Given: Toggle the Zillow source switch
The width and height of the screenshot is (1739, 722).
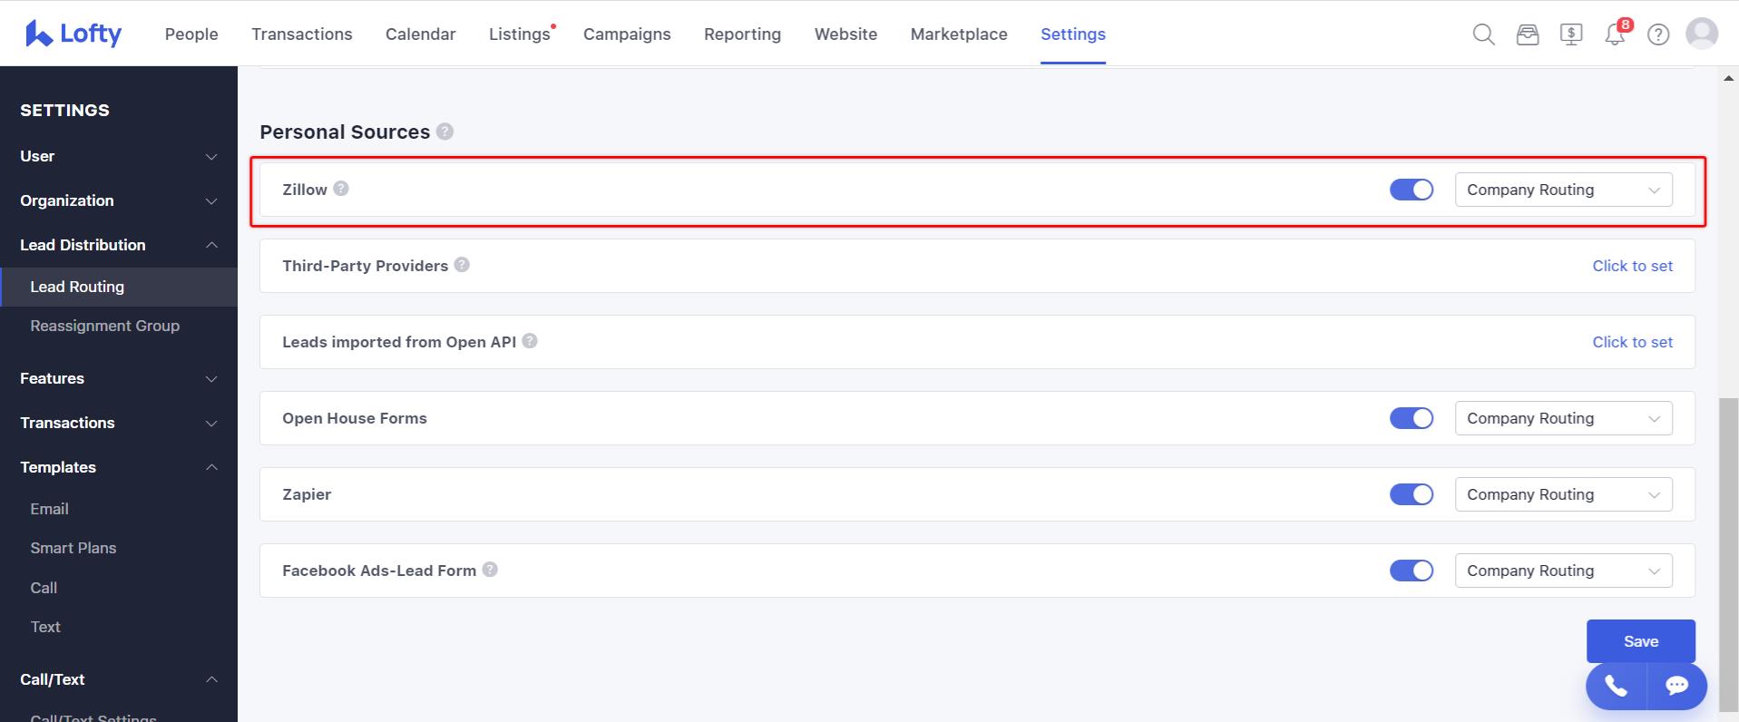Looking at the screenshot, I should coord(1412,190).
